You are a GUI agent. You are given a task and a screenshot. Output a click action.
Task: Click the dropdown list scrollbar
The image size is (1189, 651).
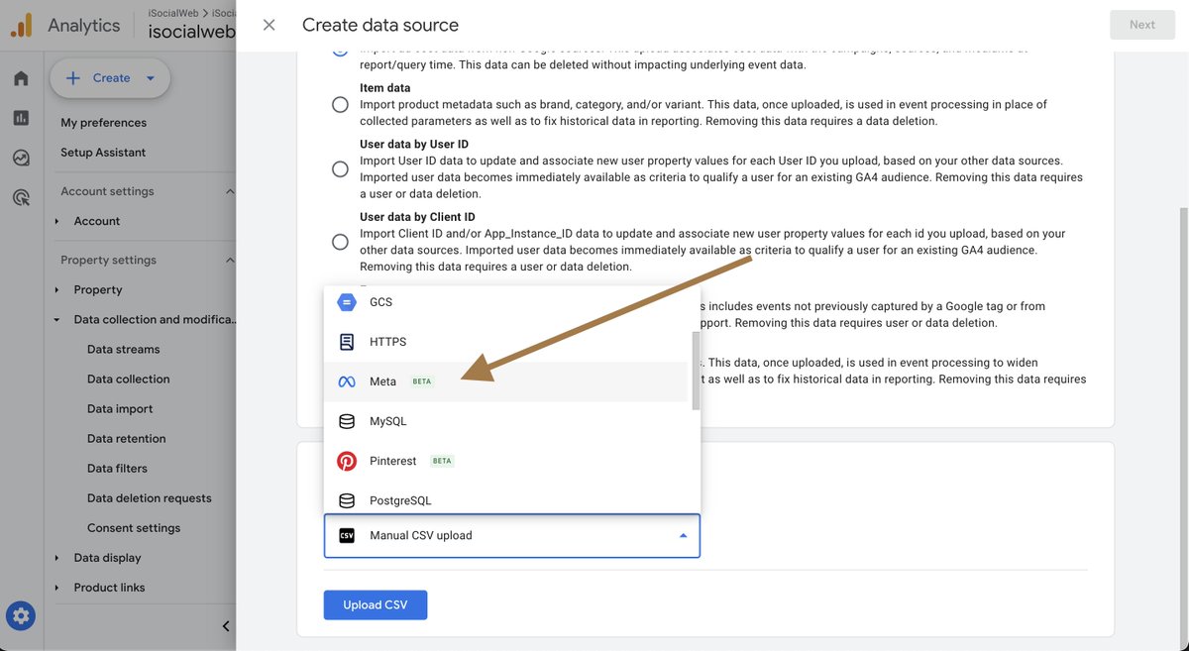coord(696,372)
